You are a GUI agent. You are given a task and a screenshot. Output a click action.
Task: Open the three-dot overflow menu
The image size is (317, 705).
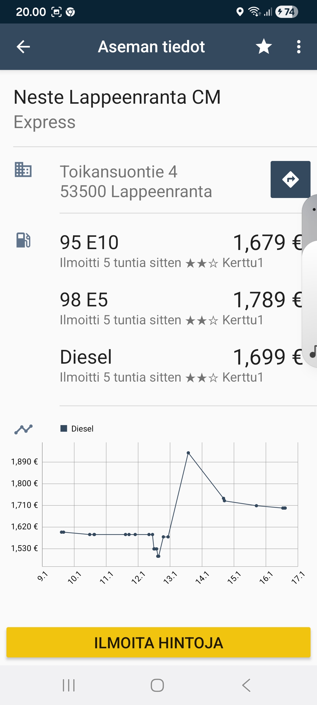tap(299, 47)
